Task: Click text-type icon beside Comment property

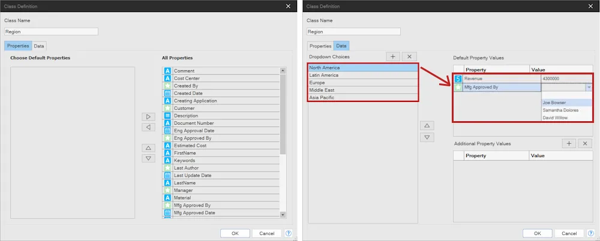Action: coord(167,71)
